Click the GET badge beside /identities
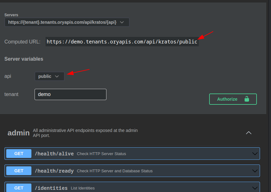 tap(19, 188)
